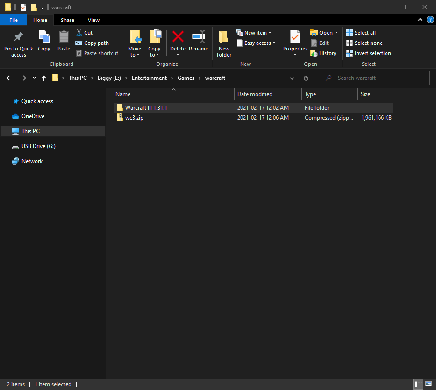This screenshot has height=390, width=436.
Task: Click the Copy icon in Clipboard group
Action: click(x=44, y=37)
